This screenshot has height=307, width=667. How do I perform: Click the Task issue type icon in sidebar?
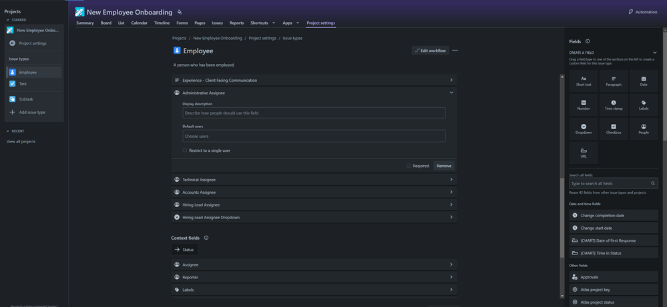pyautogui.click(x=12, y=83)
